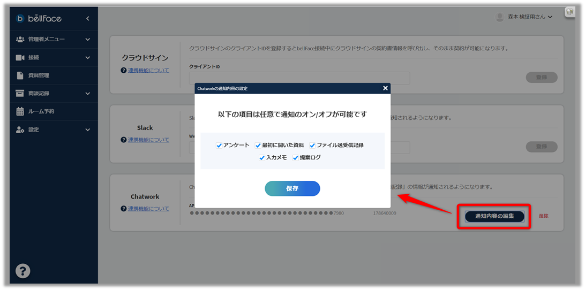Save notification settings with 保存 button

pos(292,189)
